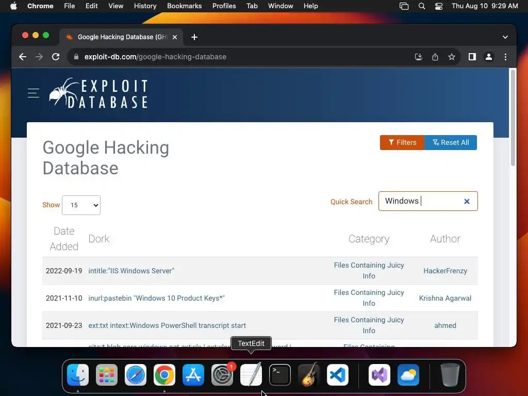Image resolution: width=528 pixels, height=396 pixels.
Task: Open Trash in the Dock
Action: coord(450,375)
